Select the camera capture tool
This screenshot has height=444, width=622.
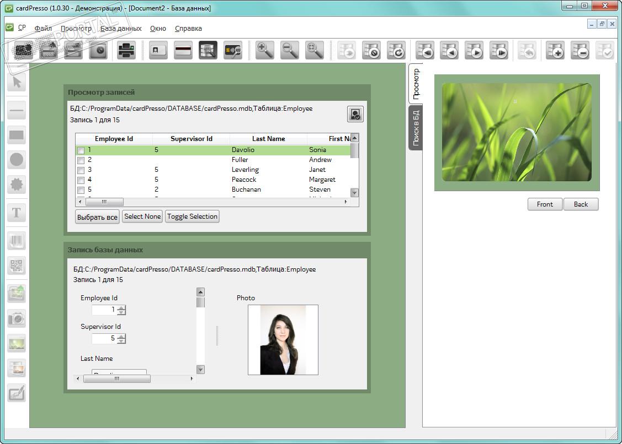tap(17, 318)
